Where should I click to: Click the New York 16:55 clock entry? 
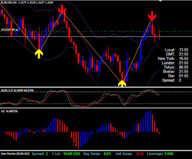coord(173,59)
